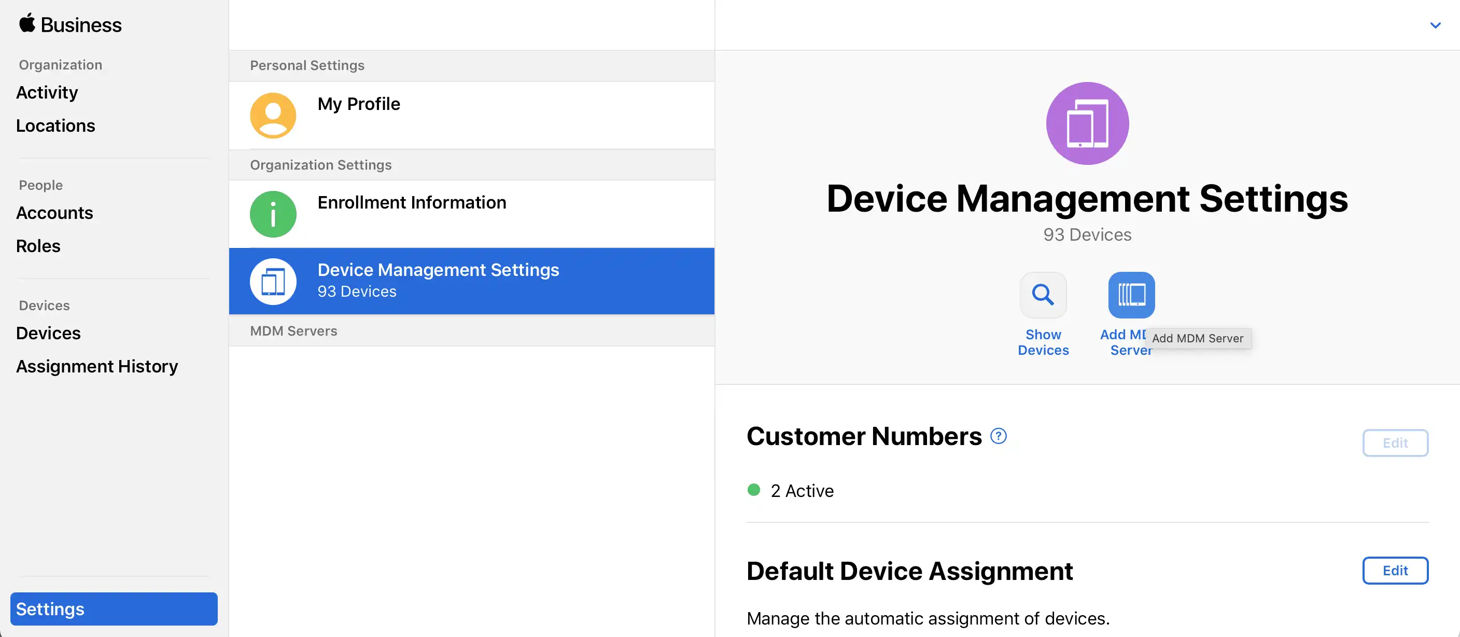Click the Show Devices magnifier icon
Viewport: 1460px width, 637px height.
pos(1043,295)
